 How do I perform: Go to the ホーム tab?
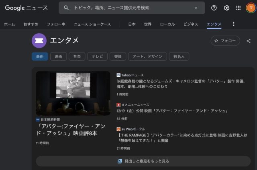9,24
